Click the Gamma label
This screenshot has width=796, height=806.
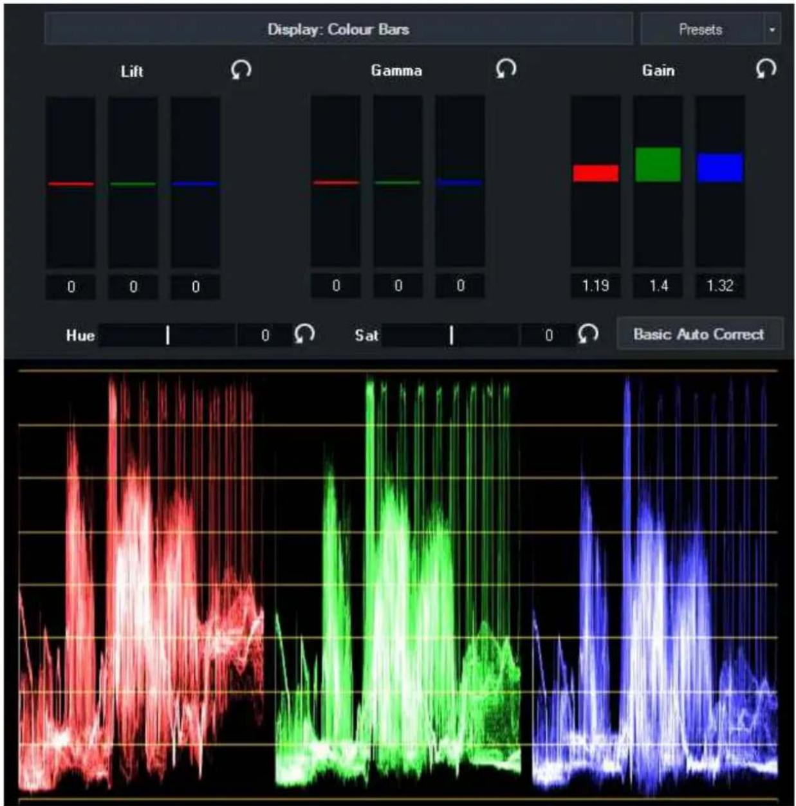click(x=396, y=70)
